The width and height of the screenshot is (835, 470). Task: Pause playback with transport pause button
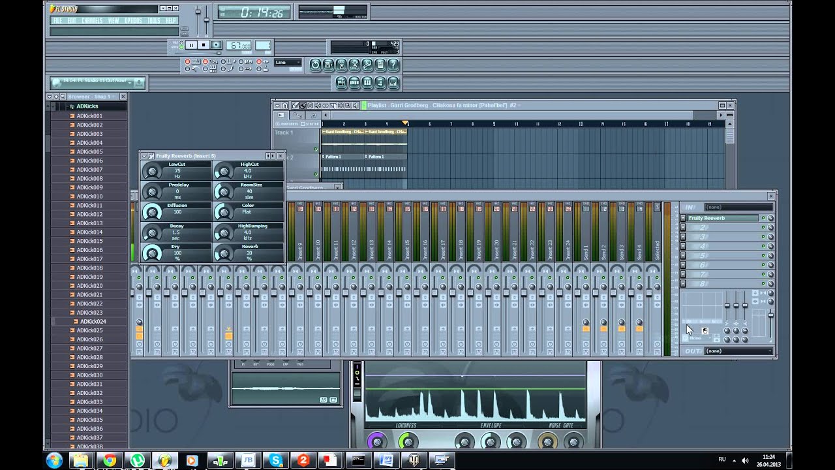click(x=192, y=45)
